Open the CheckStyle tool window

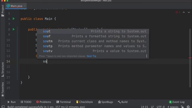(x=84, y=102)
